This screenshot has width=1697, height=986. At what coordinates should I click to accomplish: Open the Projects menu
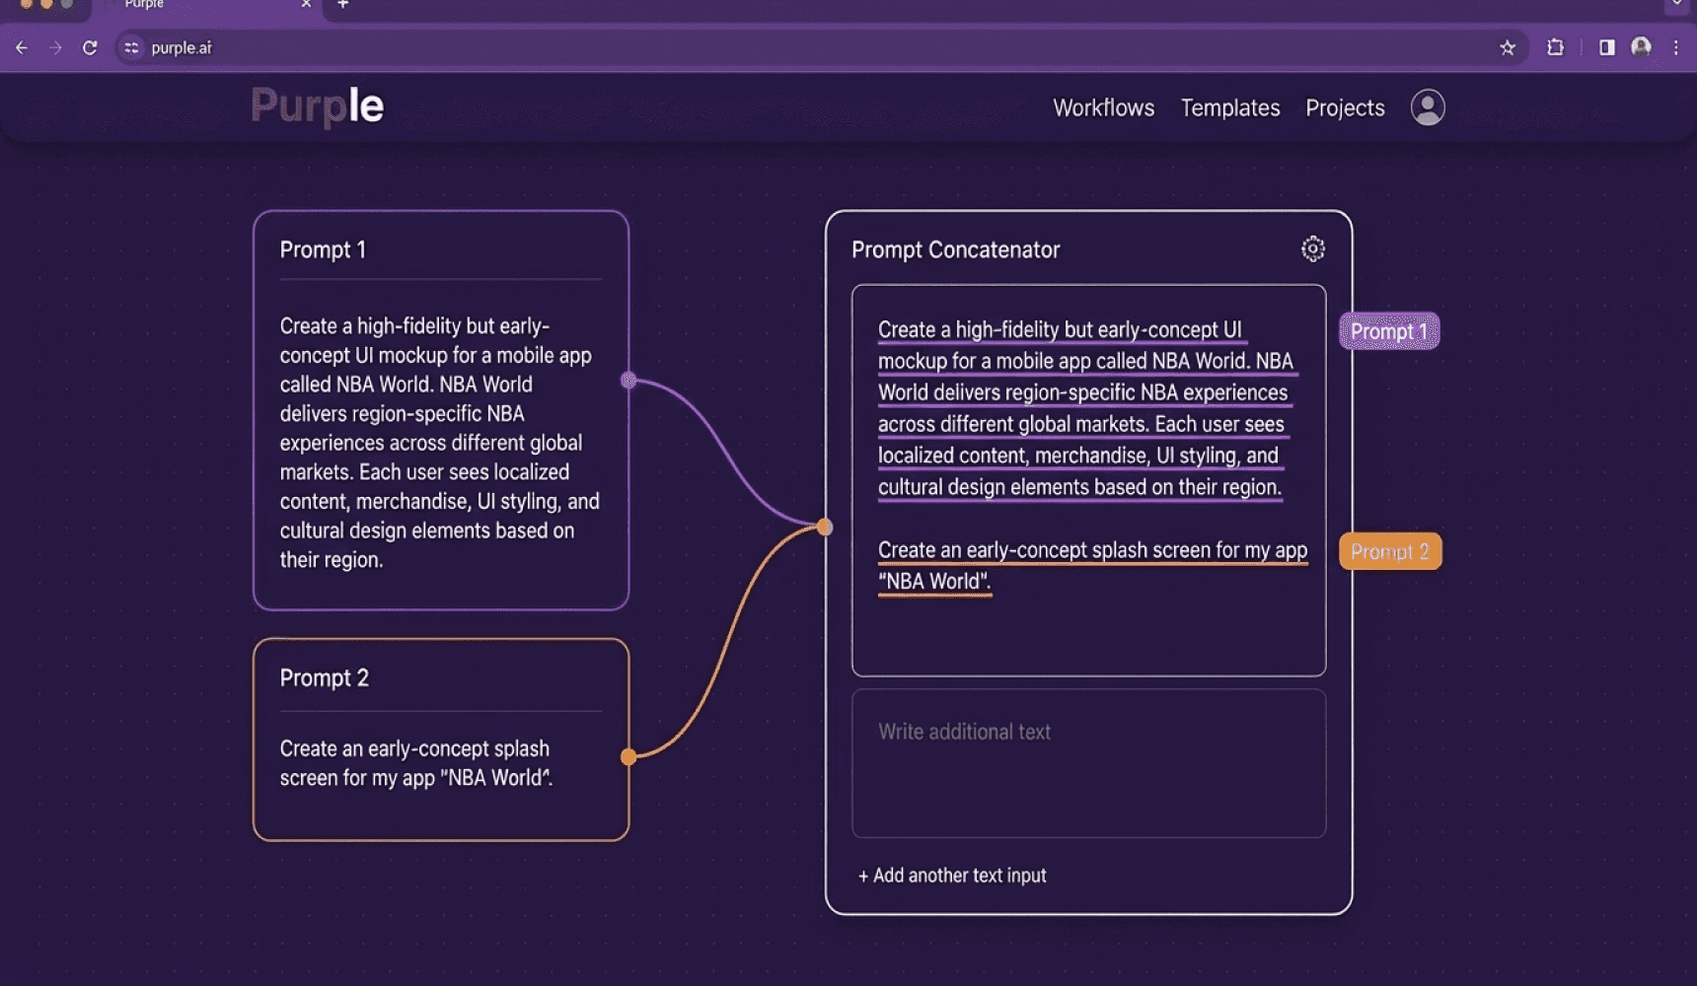(x=1345, y=107)
